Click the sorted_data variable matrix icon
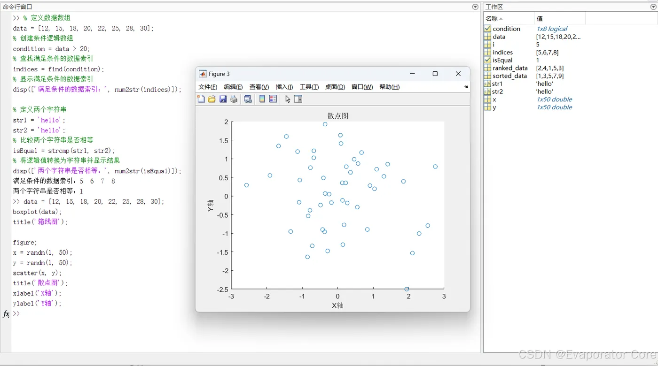658x366 pixels. (487, 76)
